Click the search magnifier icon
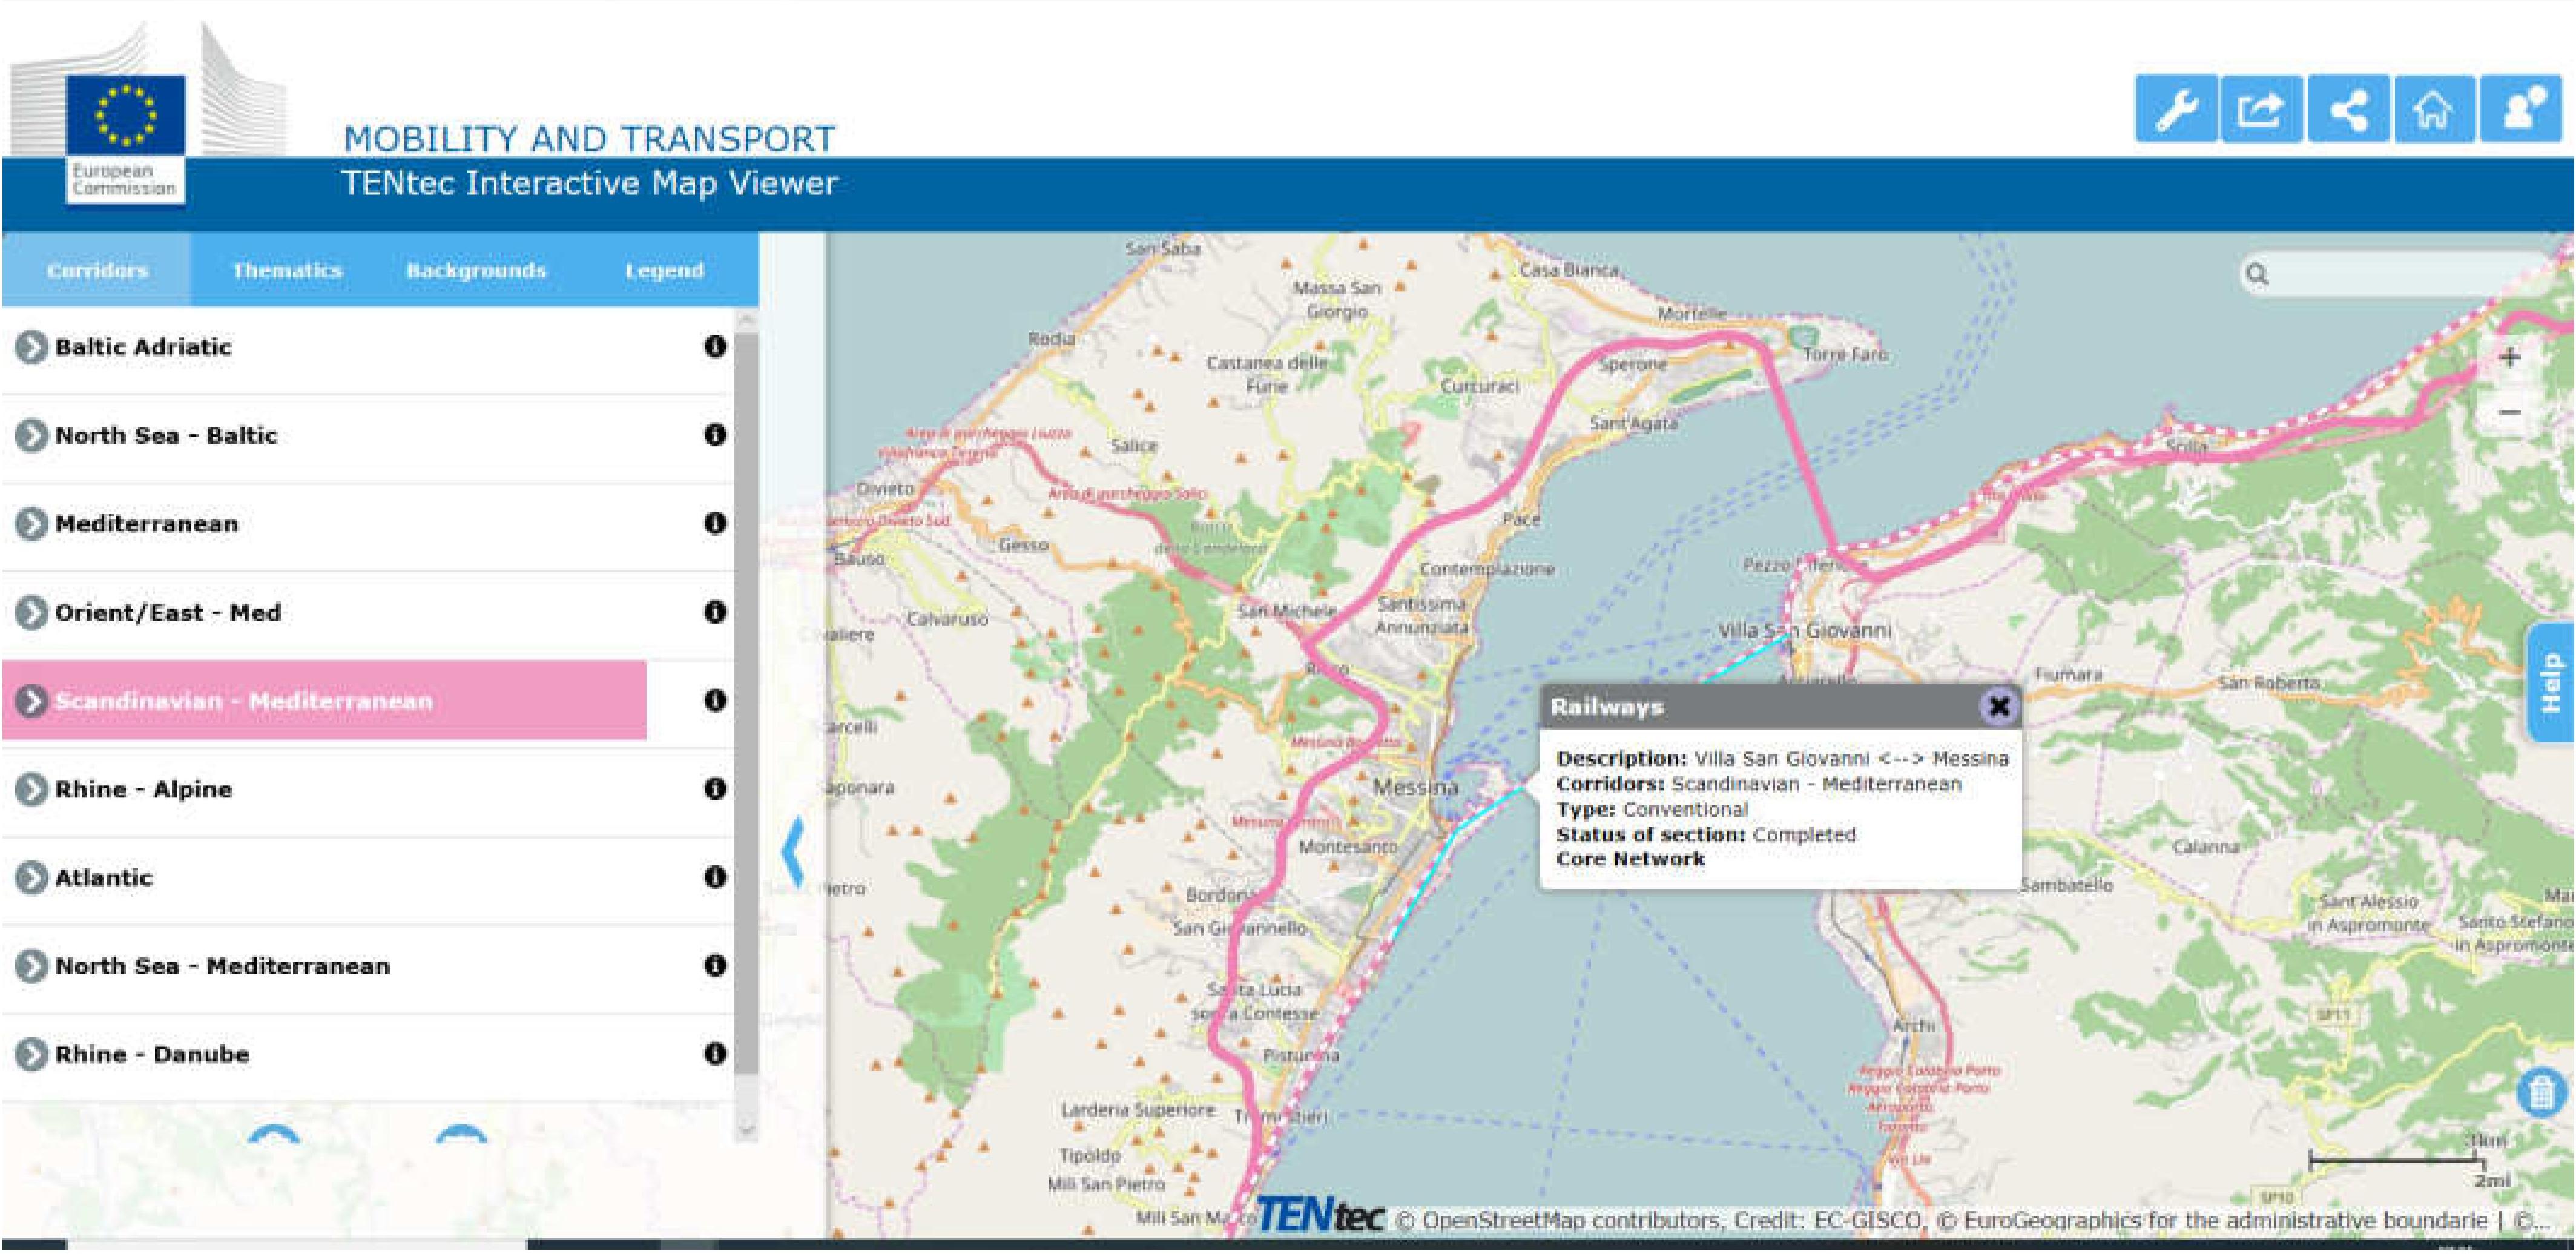The width and height of the screenshot is (2576, 1254). [2257, 273]
